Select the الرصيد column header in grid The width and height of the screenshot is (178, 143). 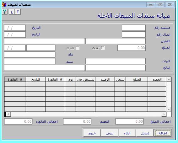click(105, 79)
